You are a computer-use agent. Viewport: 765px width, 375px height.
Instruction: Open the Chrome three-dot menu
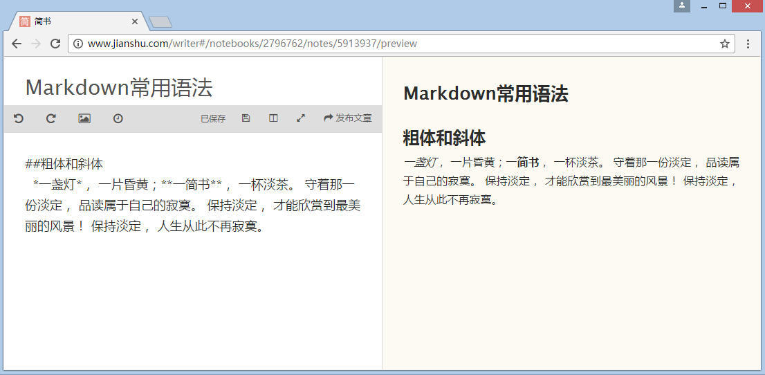(x=748, y=44)
